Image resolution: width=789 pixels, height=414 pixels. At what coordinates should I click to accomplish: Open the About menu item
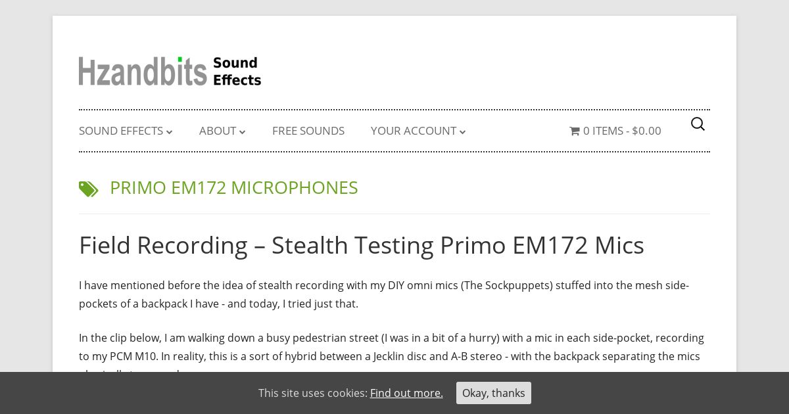coord(218,131)
